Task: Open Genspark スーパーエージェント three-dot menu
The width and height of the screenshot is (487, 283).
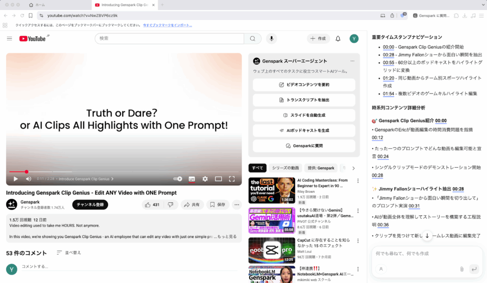Action: 352,61
